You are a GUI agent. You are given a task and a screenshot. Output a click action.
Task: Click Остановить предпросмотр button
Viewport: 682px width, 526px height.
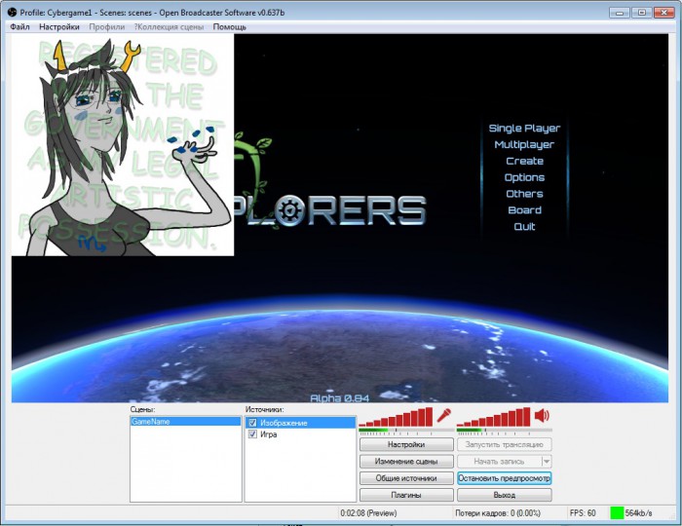[x=504, y=478]
